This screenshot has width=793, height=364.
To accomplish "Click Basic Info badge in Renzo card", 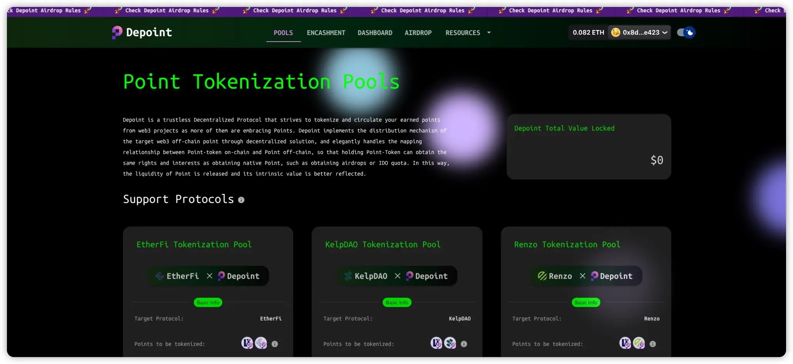I will 586,303.
